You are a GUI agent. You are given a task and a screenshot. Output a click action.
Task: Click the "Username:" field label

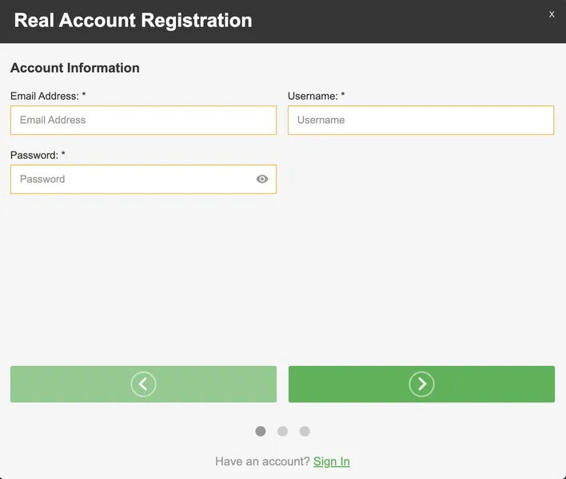(x=313, y=96)
